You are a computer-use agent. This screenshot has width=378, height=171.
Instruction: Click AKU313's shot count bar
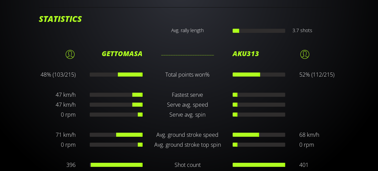tap(259, 165)
